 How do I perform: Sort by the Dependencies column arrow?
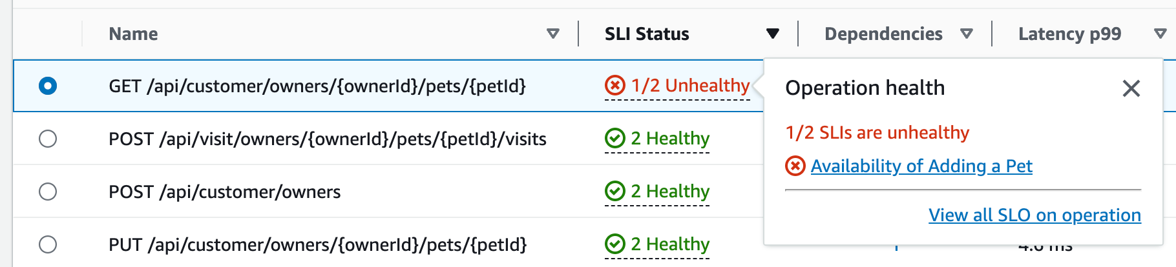[x=966, y=34]
